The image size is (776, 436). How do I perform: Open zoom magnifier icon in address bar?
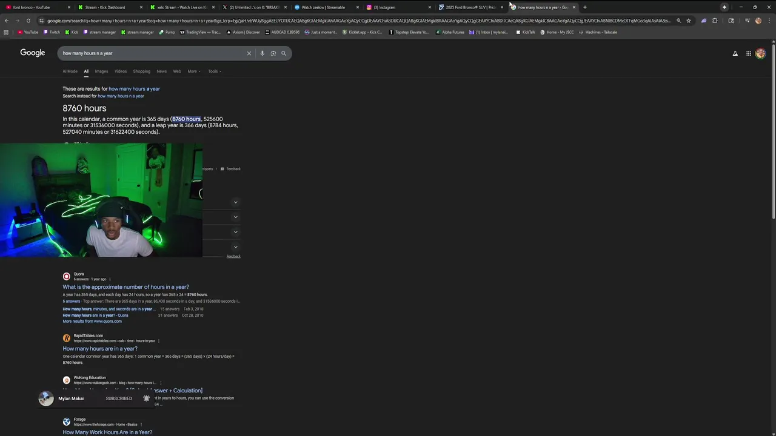tap(678, 21)
